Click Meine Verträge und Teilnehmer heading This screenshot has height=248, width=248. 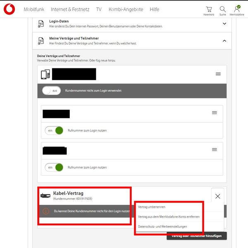click(x=74, y=39)
